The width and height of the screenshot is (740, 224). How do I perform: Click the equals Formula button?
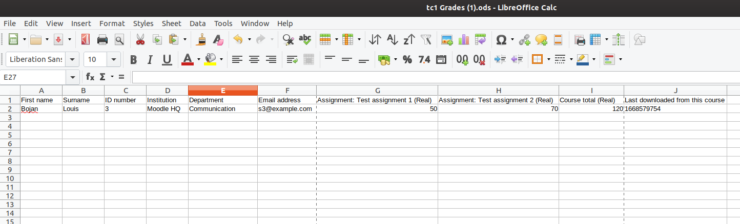[121, 77]
